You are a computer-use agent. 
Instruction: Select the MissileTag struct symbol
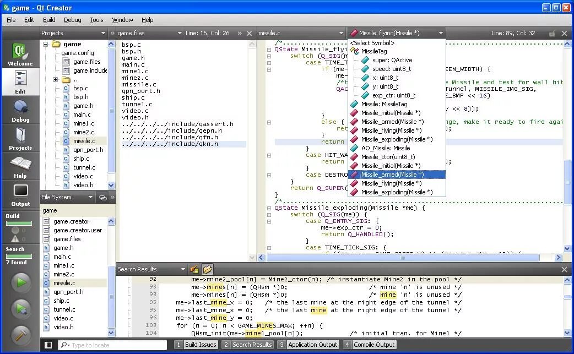pyautogui.click(x=373, y=51)
